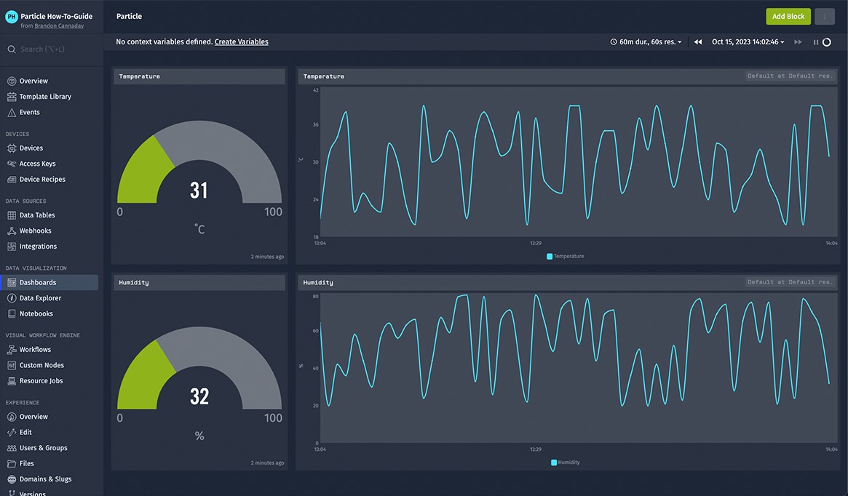Viewport: 848px width, 496px height.
Task: Click the Notebooks icon
Action: pyautogui.click(x=12, y=314)
